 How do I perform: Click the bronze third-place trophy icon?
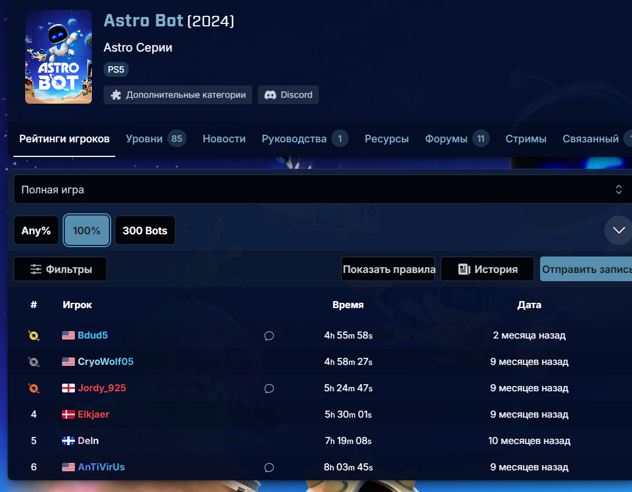click(x=34, y=388)
